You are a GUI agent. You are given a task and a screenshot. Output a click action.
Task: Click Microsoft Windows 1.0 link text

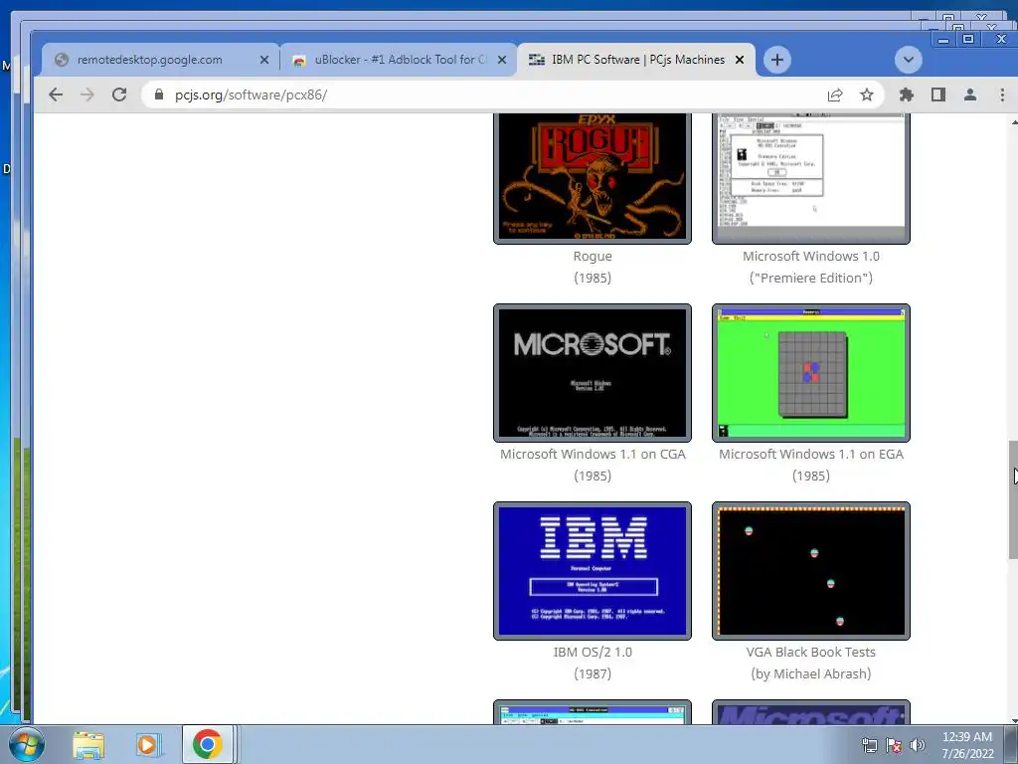[811, 256]
